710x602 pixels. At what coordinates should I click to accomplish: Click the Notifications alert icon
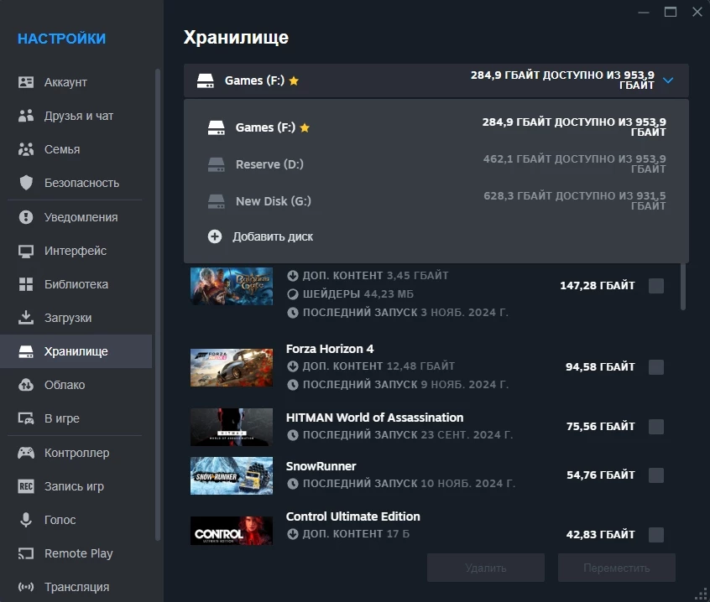(x=26, y=217)
